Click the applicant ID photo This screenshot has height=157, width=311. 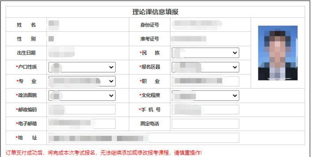277,53
